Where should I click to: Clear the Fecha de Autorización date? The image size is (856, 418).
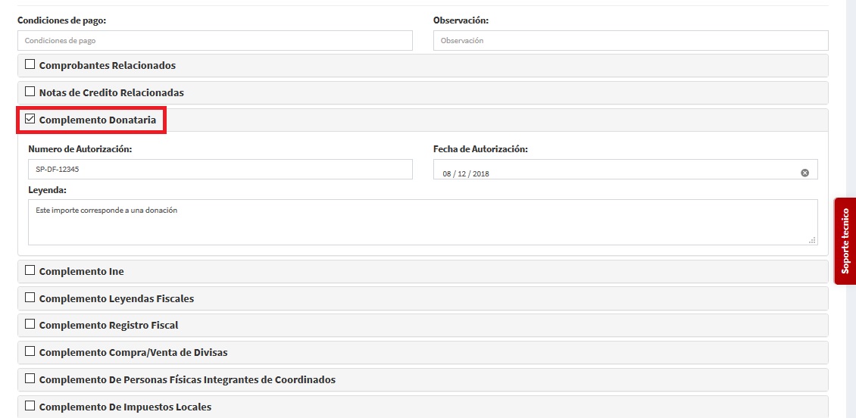coord(804,173)
